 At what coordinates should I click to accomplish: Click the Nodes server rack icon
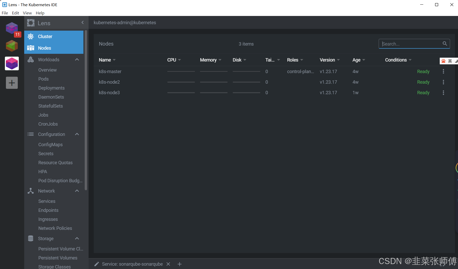[31, 48]
